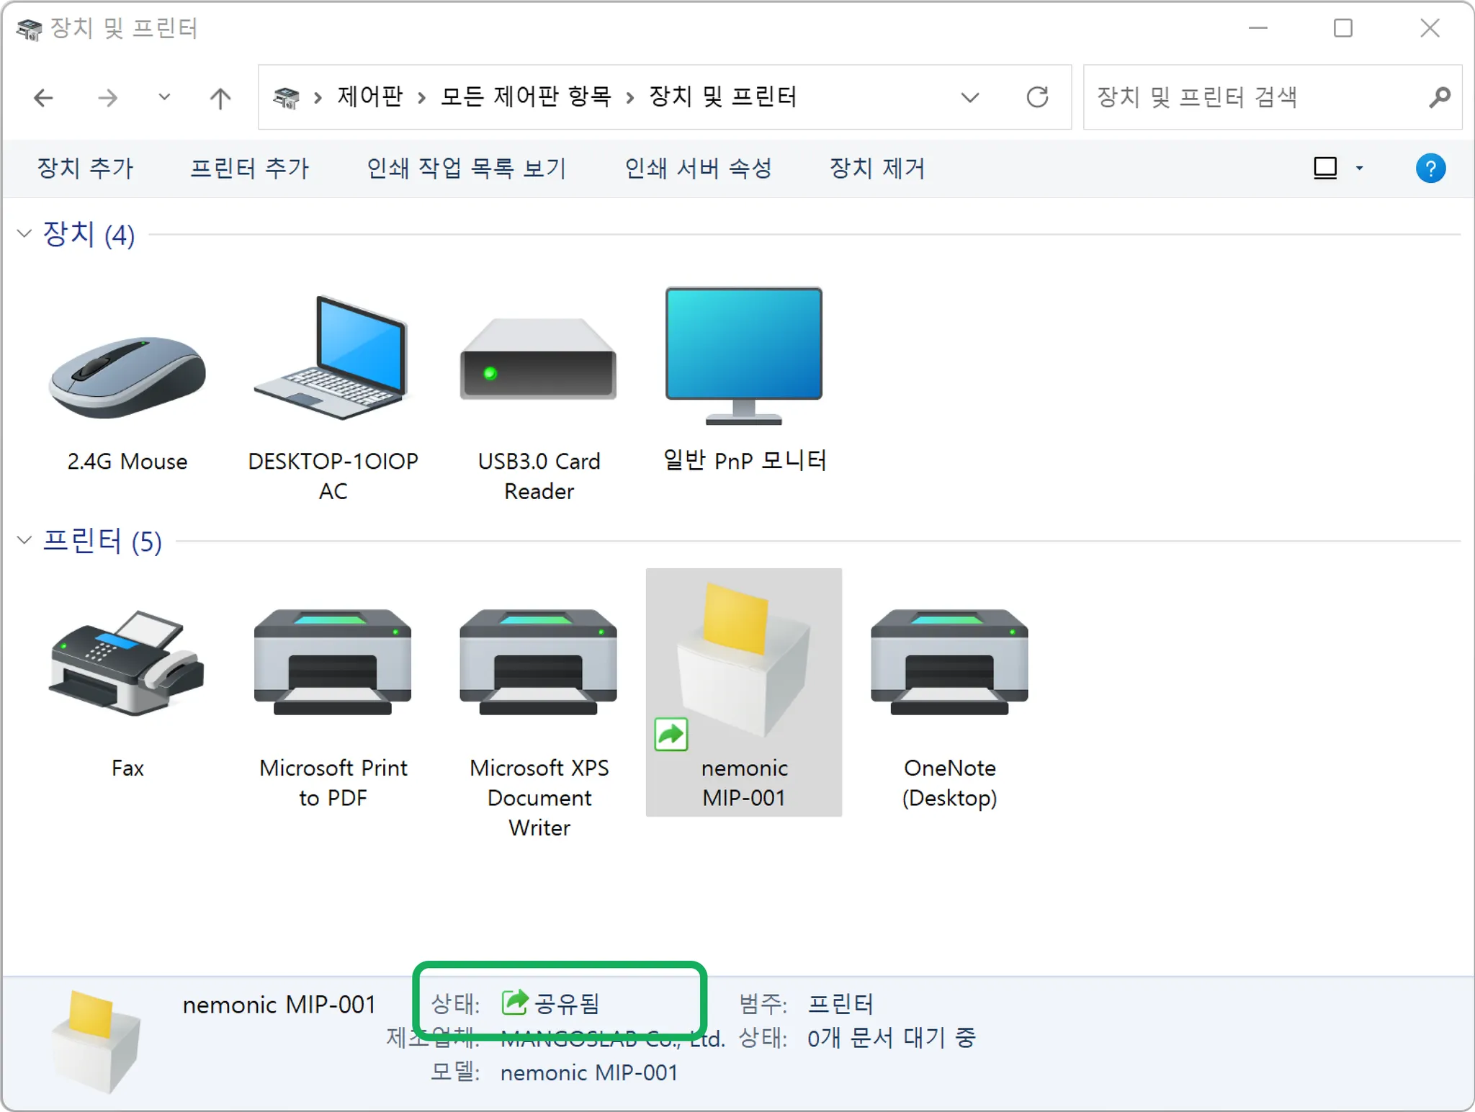
Task: Click 장치 제거 button
Action: [x=877, y=169]
